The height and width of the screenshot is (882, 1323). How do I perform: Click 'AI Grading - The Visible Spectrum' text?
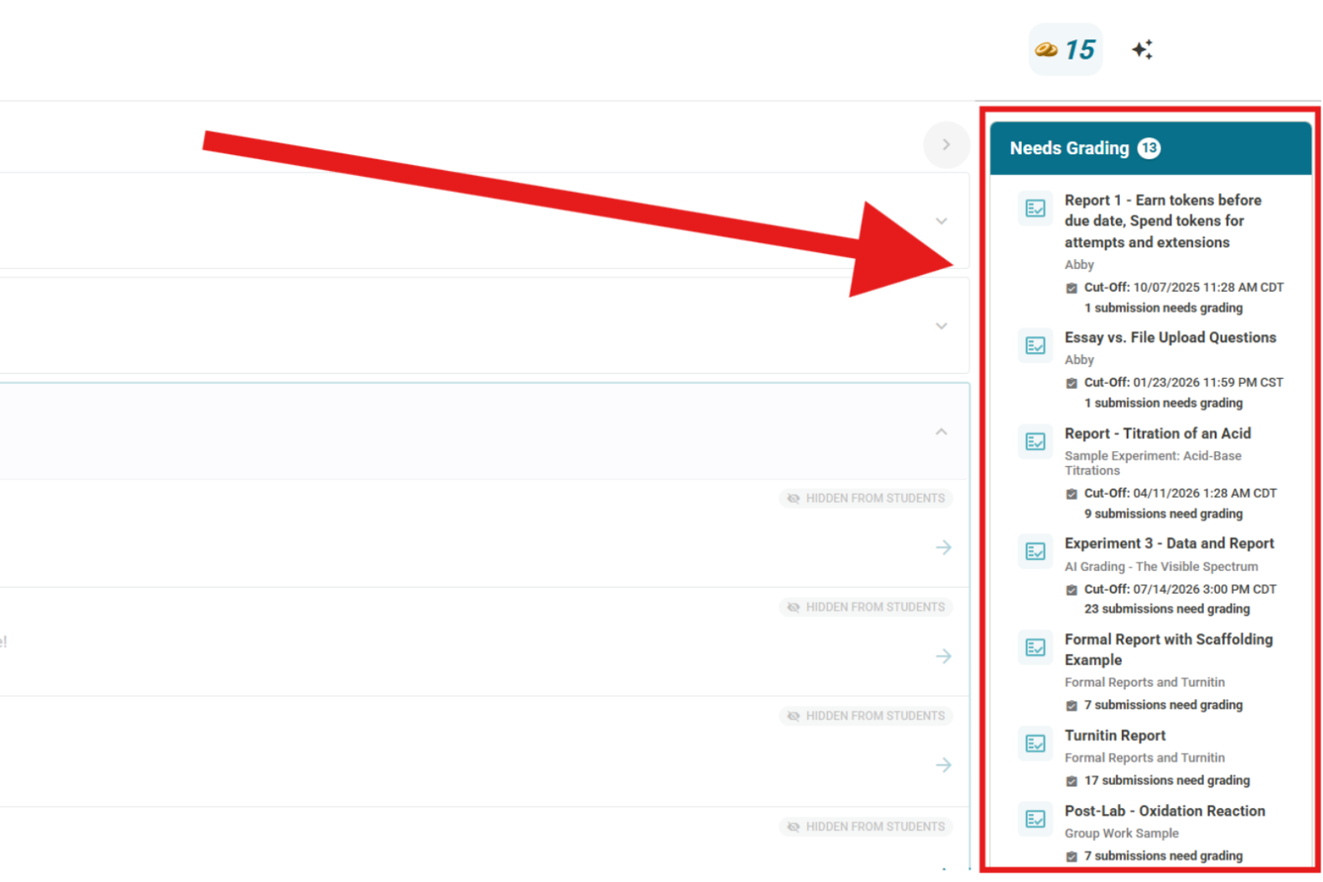[x=1161, y=567]
